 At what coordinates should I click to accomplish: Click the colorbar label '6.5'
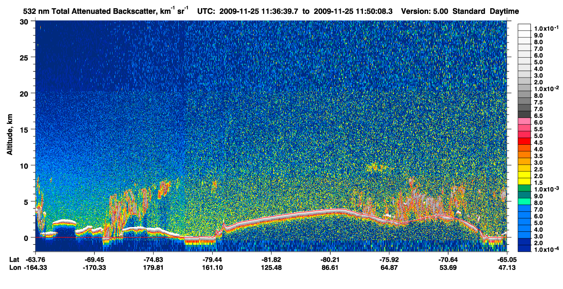pyautogui.click(x=539, y=116)
